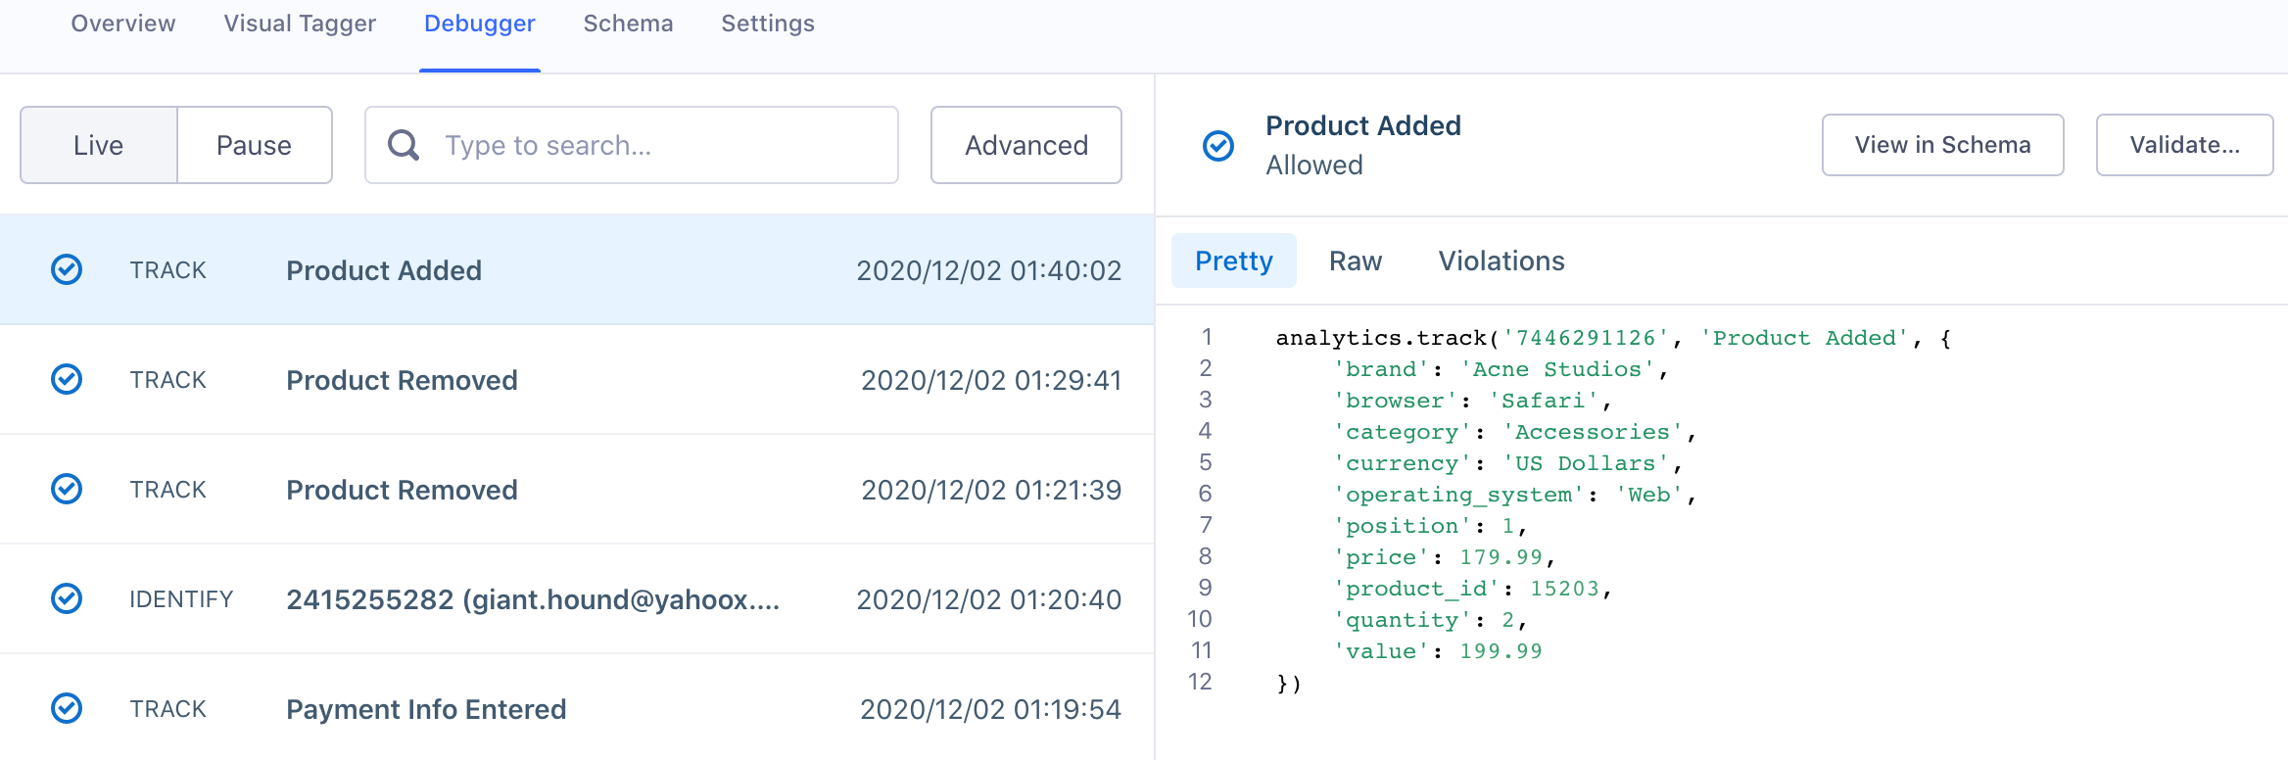
Task: Switch to the Raw payload tab
Action: coord(1355,261)
